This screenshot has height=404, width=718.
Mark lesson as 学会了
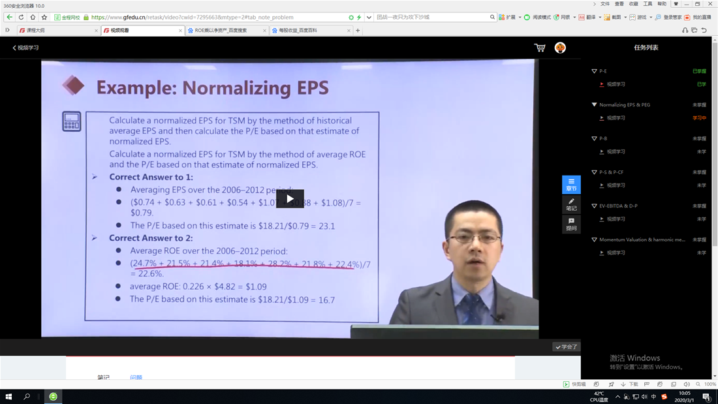(x=567, y=347)
